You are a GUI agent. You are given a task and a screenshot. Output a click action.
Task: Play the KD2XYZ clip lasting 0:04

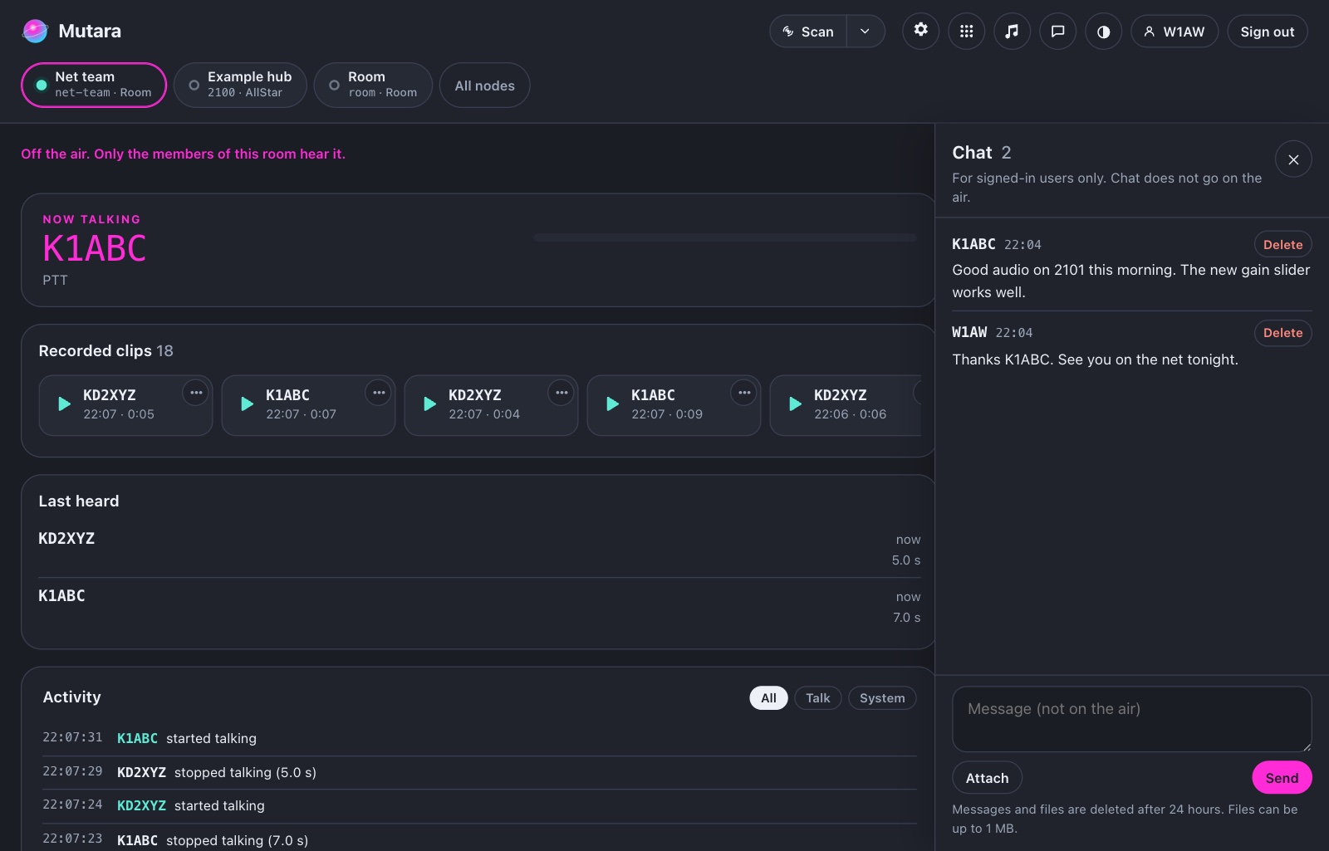tap(429, 404)
